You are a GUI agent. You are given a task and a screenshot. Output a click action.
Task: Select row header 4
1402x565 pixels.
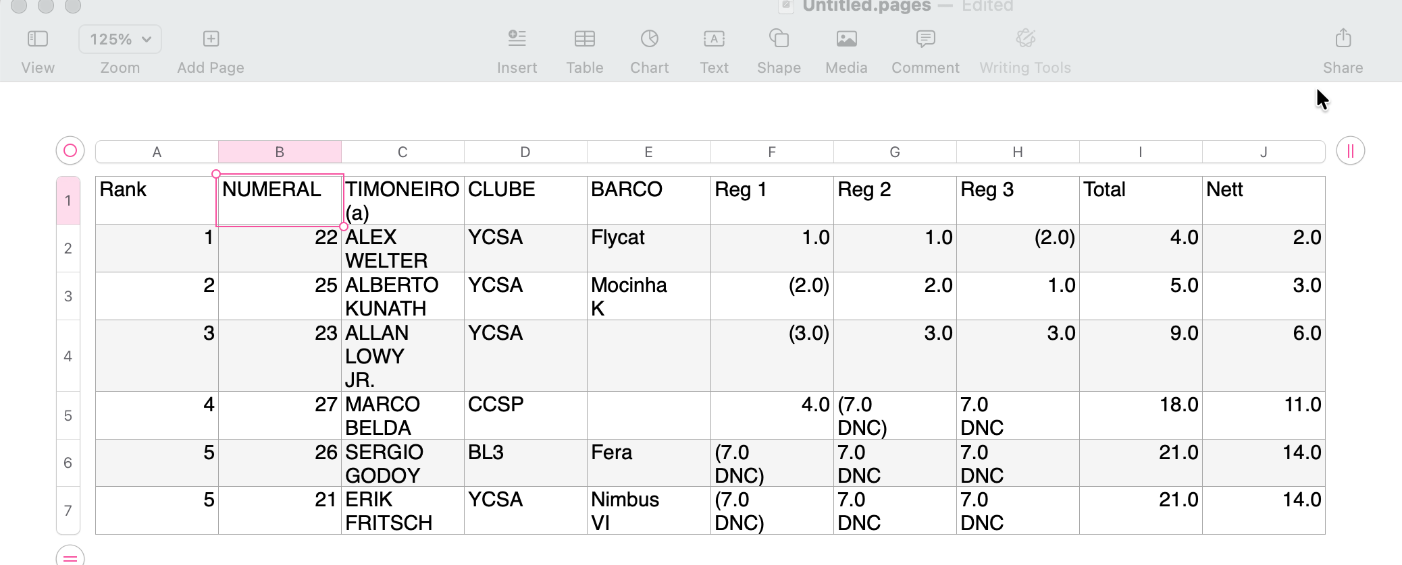(68, 356)
